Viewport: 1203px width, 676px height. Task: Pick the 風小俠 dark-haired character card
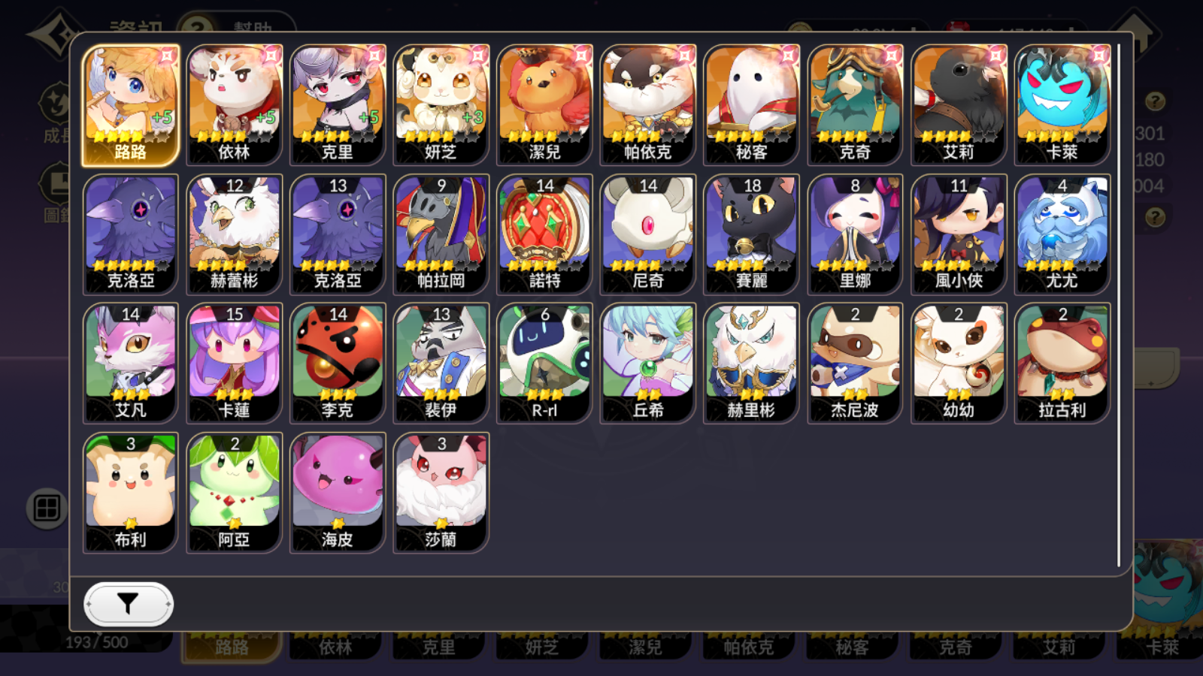click(x=959, y=234)
